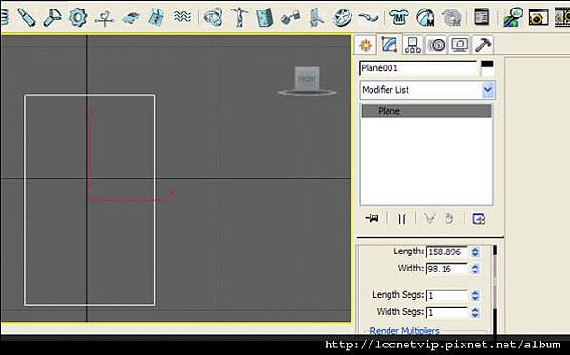570x355 pixels.
Task: Click the Hinge constraint icon
Action: pos(265,17)
